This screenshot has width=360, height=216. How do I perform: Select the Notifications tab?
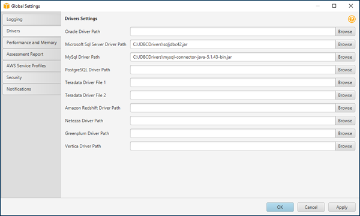pos(32,89)
